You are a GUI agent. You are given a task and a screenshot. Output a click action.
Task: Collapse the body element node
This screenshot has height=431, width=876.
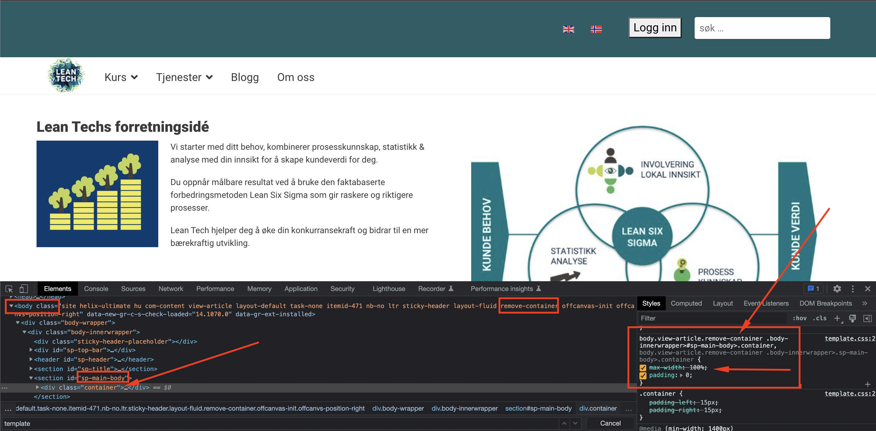11,306
